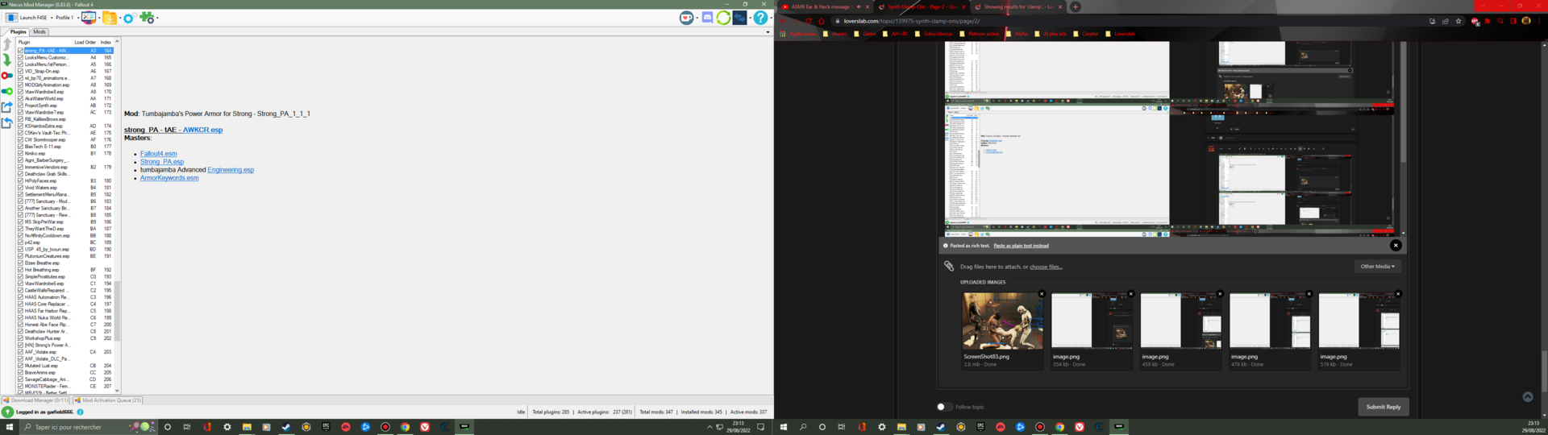Open the Strong_PA.esp master link
The image size is (1548, 435).
(x=162, y=162)
